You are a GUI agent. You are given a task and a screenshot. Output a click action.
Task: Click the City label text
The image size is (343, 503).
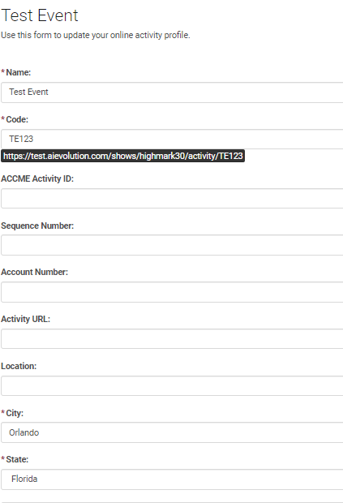click(15, 413)
